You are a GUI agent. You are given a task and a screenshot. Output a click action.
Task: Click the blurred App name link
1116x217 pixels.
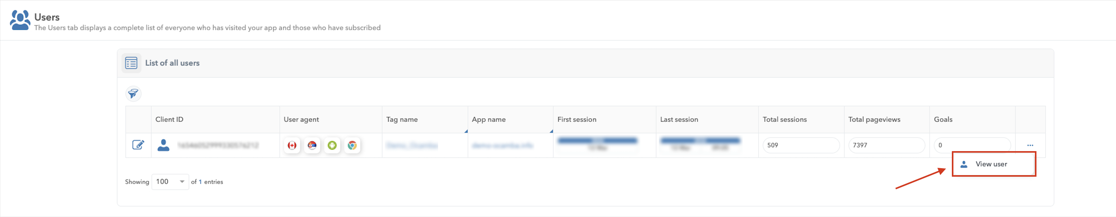pyautogui.click(x=502, y=145)
